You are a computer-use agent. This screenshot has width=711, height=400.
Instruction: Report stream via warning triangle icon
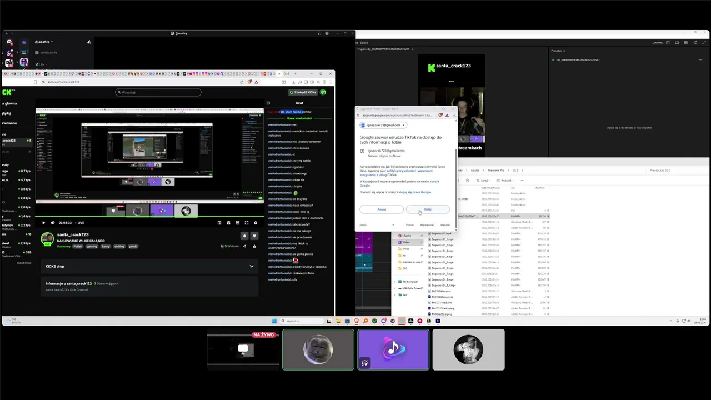point(254,246)
